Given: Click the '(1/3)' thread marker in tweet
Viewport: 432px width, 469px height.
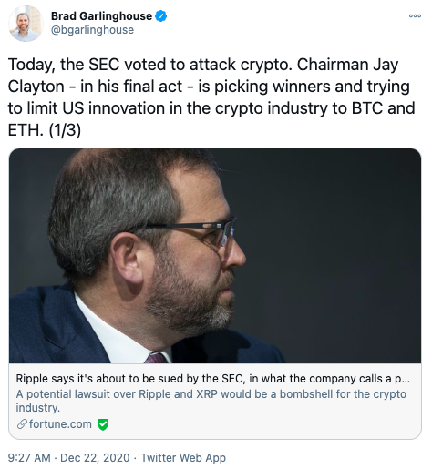Looking at the screenshot, I should point(65,130).
